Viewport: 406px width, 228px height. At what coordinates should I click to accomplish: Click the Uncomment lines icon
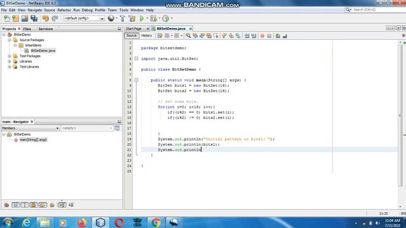[285, 35]
